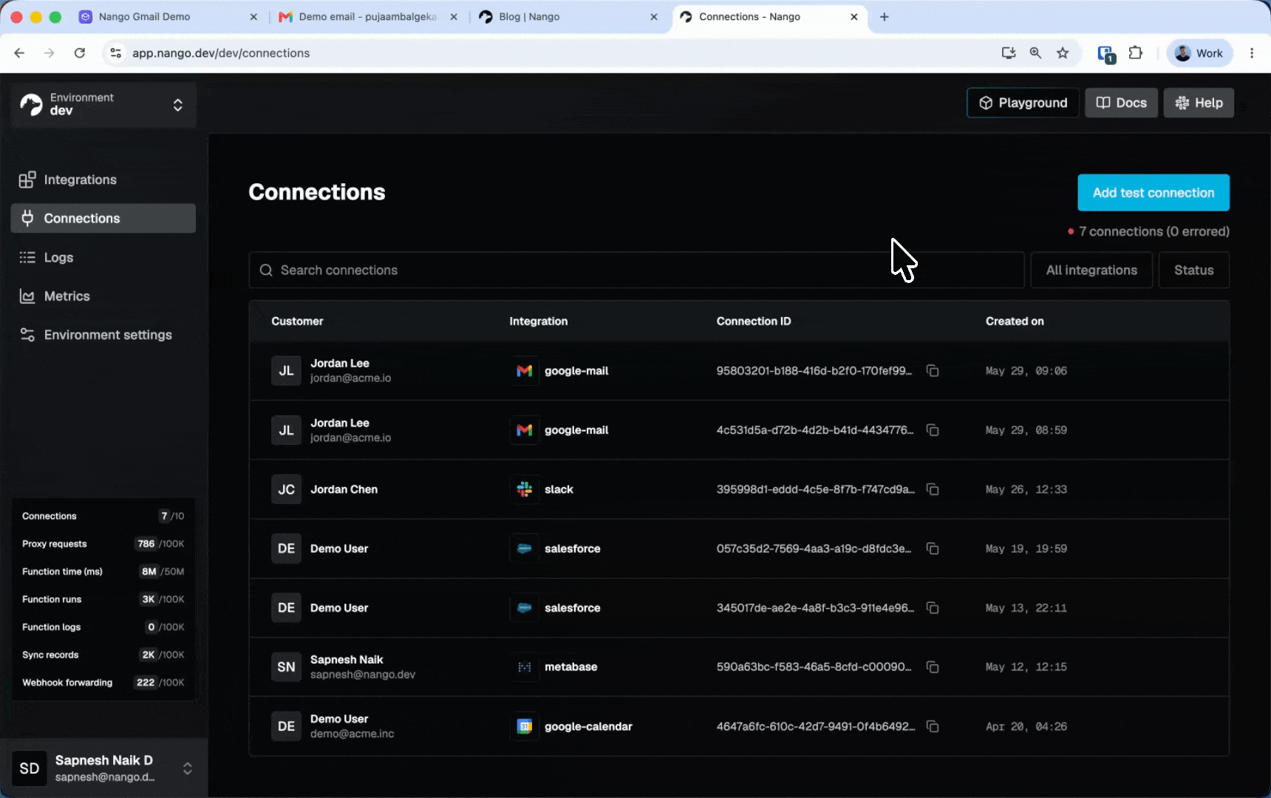This screenshot has width=1271, height=798.
Task: Click the Connection ID column header
Action: click(754, 321)
